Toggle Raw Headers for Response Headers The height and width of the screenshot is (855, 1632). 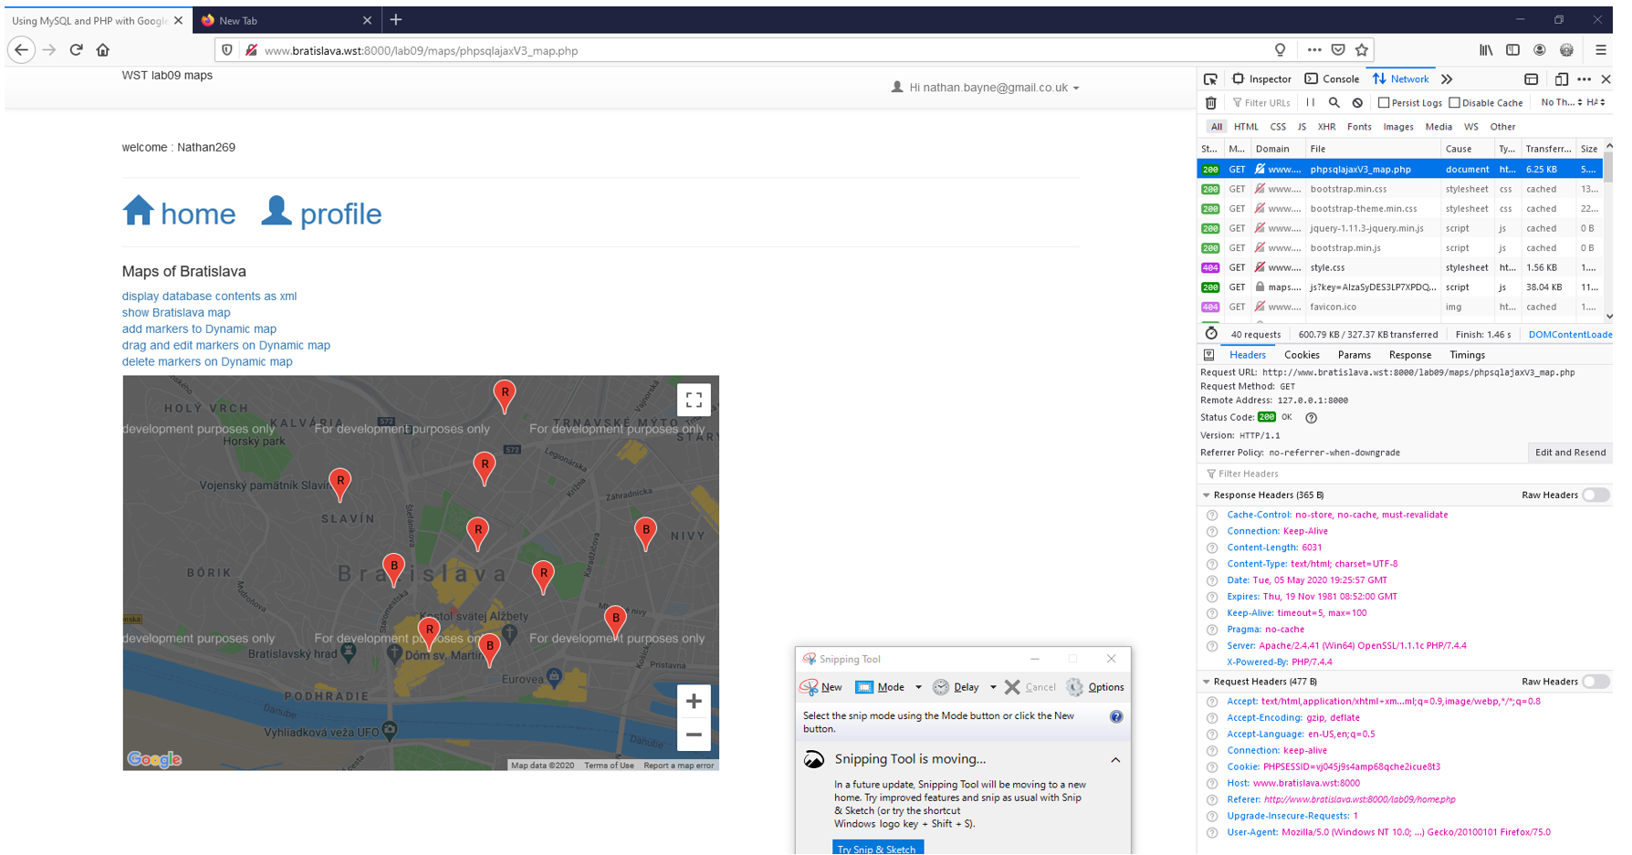click(x=1595, y=495)
